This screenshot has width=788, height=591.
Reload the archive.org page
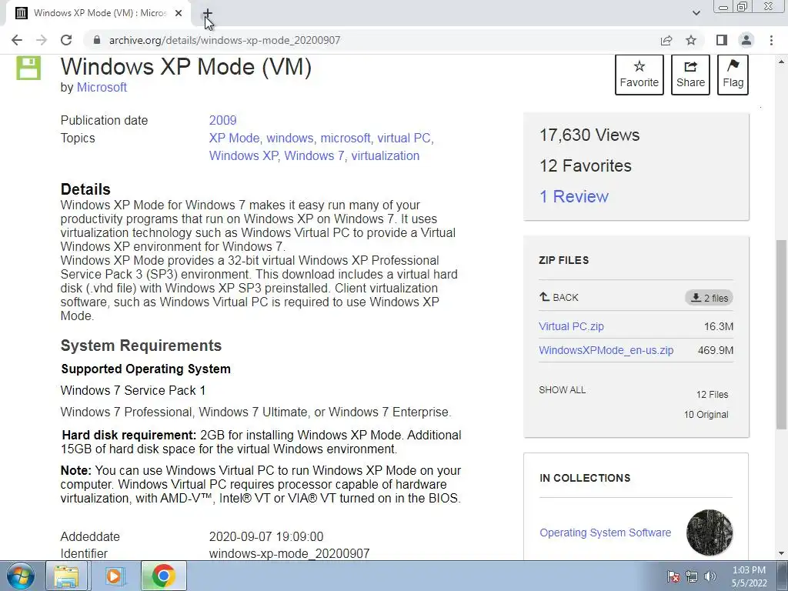point(66,40)
